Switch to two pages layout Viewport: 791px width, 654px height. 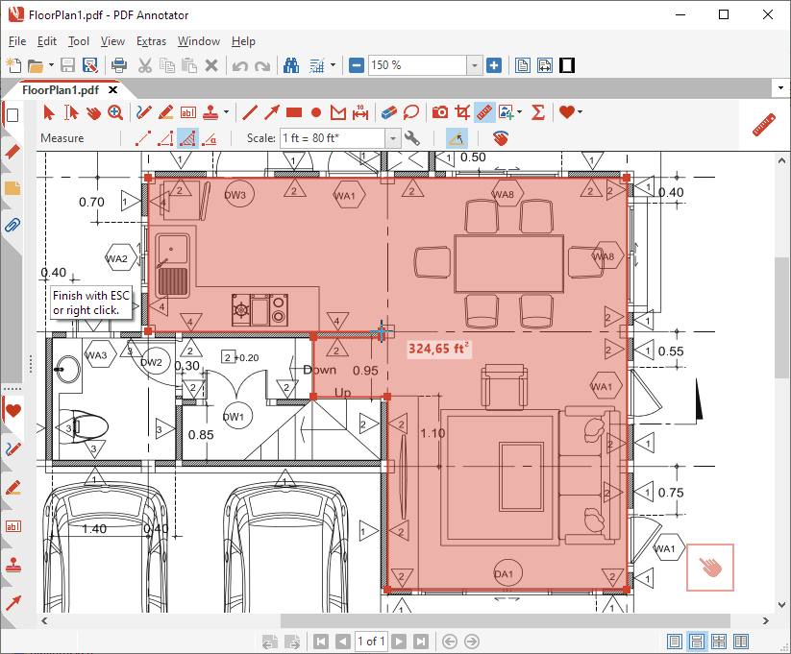click(x=741, y=642)
